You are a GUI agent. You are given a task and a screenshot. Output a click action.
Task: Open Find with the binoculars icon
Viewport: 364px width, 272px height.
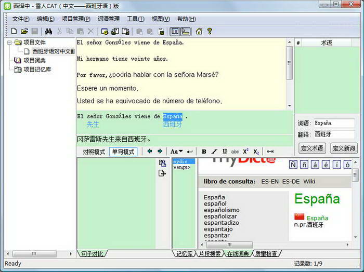[48, 31]
